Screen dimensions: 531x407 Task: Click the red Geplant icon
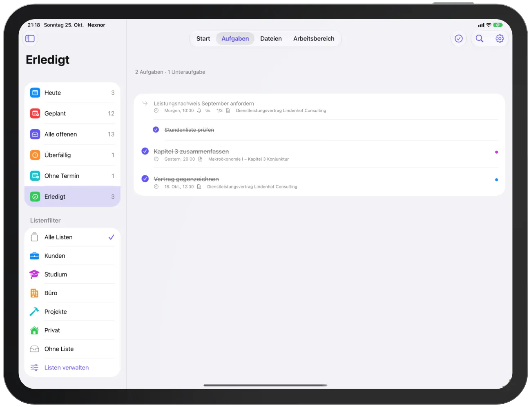click(35, 114)
